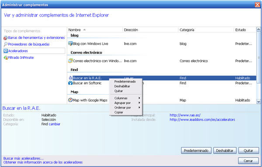
Task: Click the Correo electrónico con Windows icon
Action: (x=70, y=61)
